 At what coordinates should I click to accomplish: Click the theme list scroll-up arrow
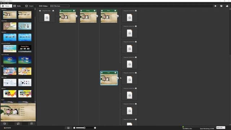point(35,9)
